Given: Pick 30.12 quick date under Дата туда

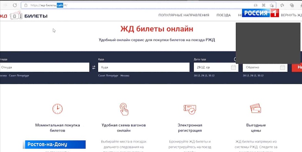Looking at the screenshot, I should (x=212, y=75).
